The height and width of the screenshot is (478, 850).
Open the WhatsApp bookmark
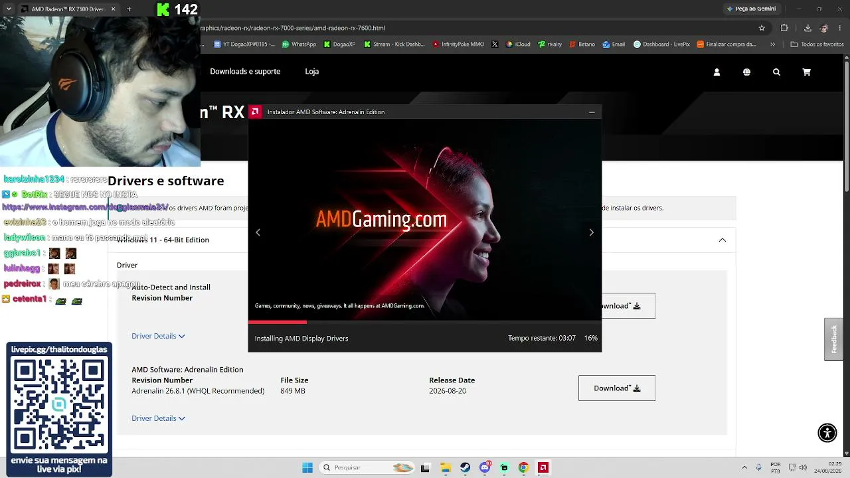299,44
